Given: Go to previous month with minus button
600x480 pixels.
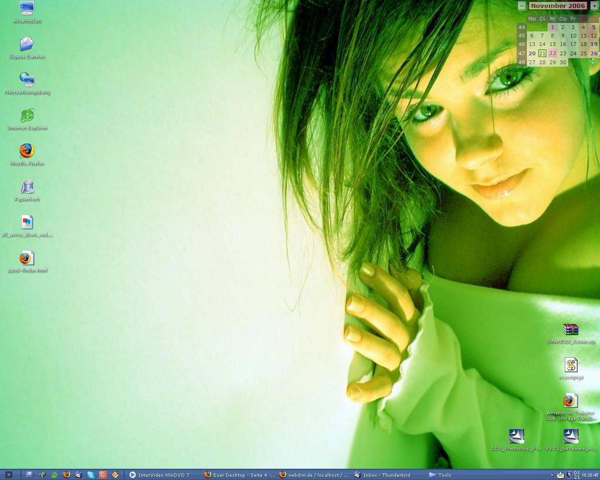Looking at the screenshot, I should [521, 6].
